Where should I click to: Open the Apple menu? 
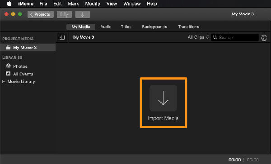coord(9,4)
